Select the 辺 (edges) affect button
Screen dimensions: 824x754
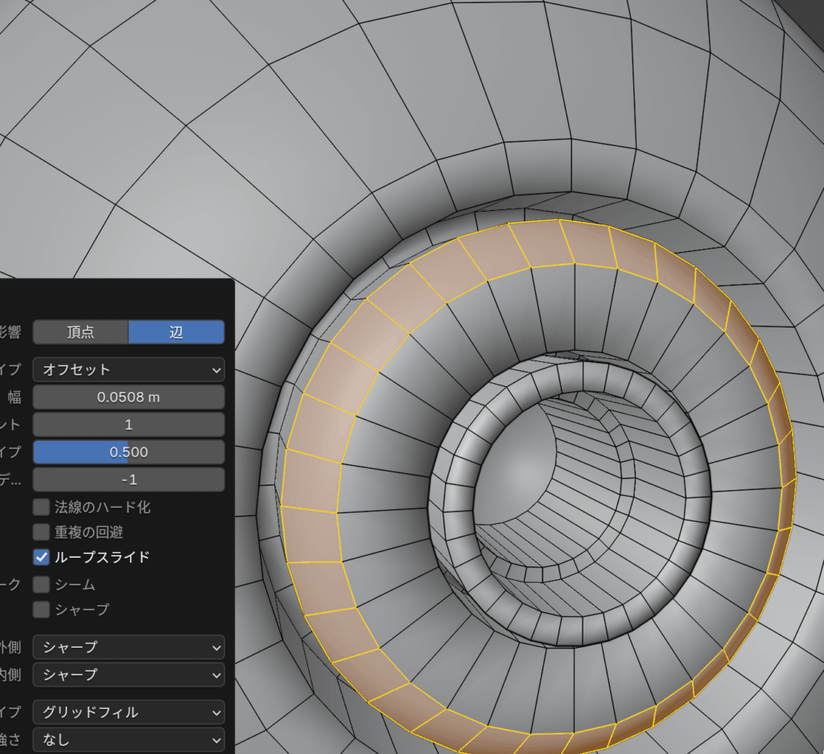coord(176,332)
